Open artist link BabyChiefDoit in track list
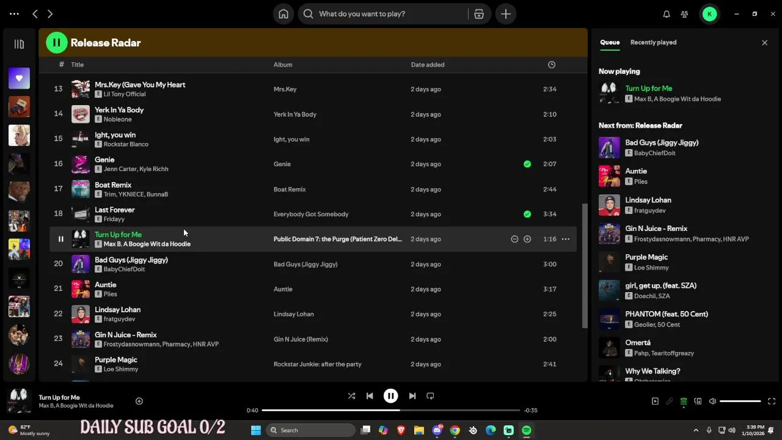The width and height of the screenshot is (782, 440). click(125, 269)
